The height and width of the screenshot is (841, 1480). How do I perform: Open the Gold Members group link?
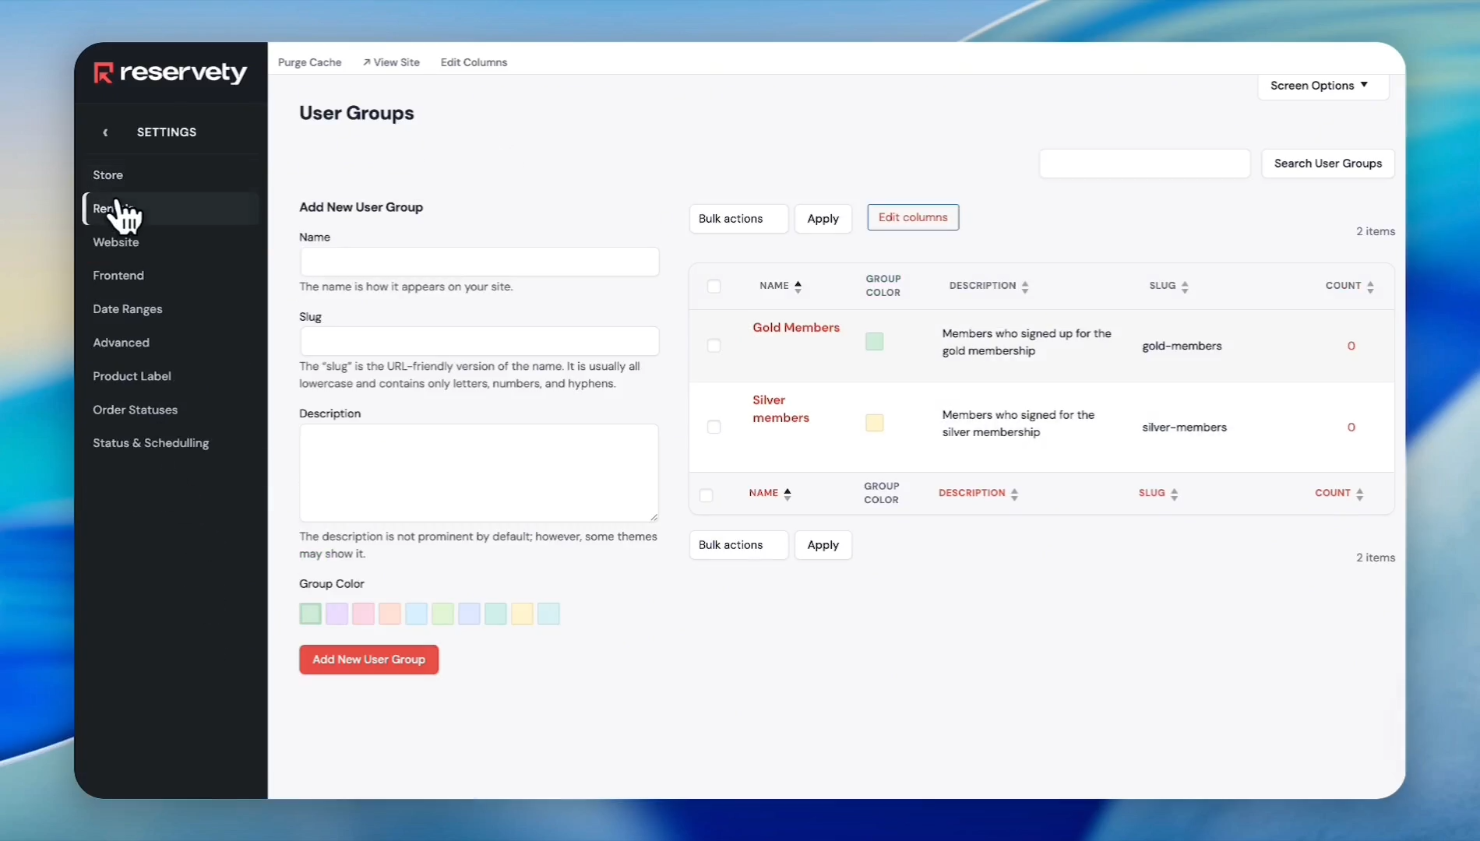[795, 328]
